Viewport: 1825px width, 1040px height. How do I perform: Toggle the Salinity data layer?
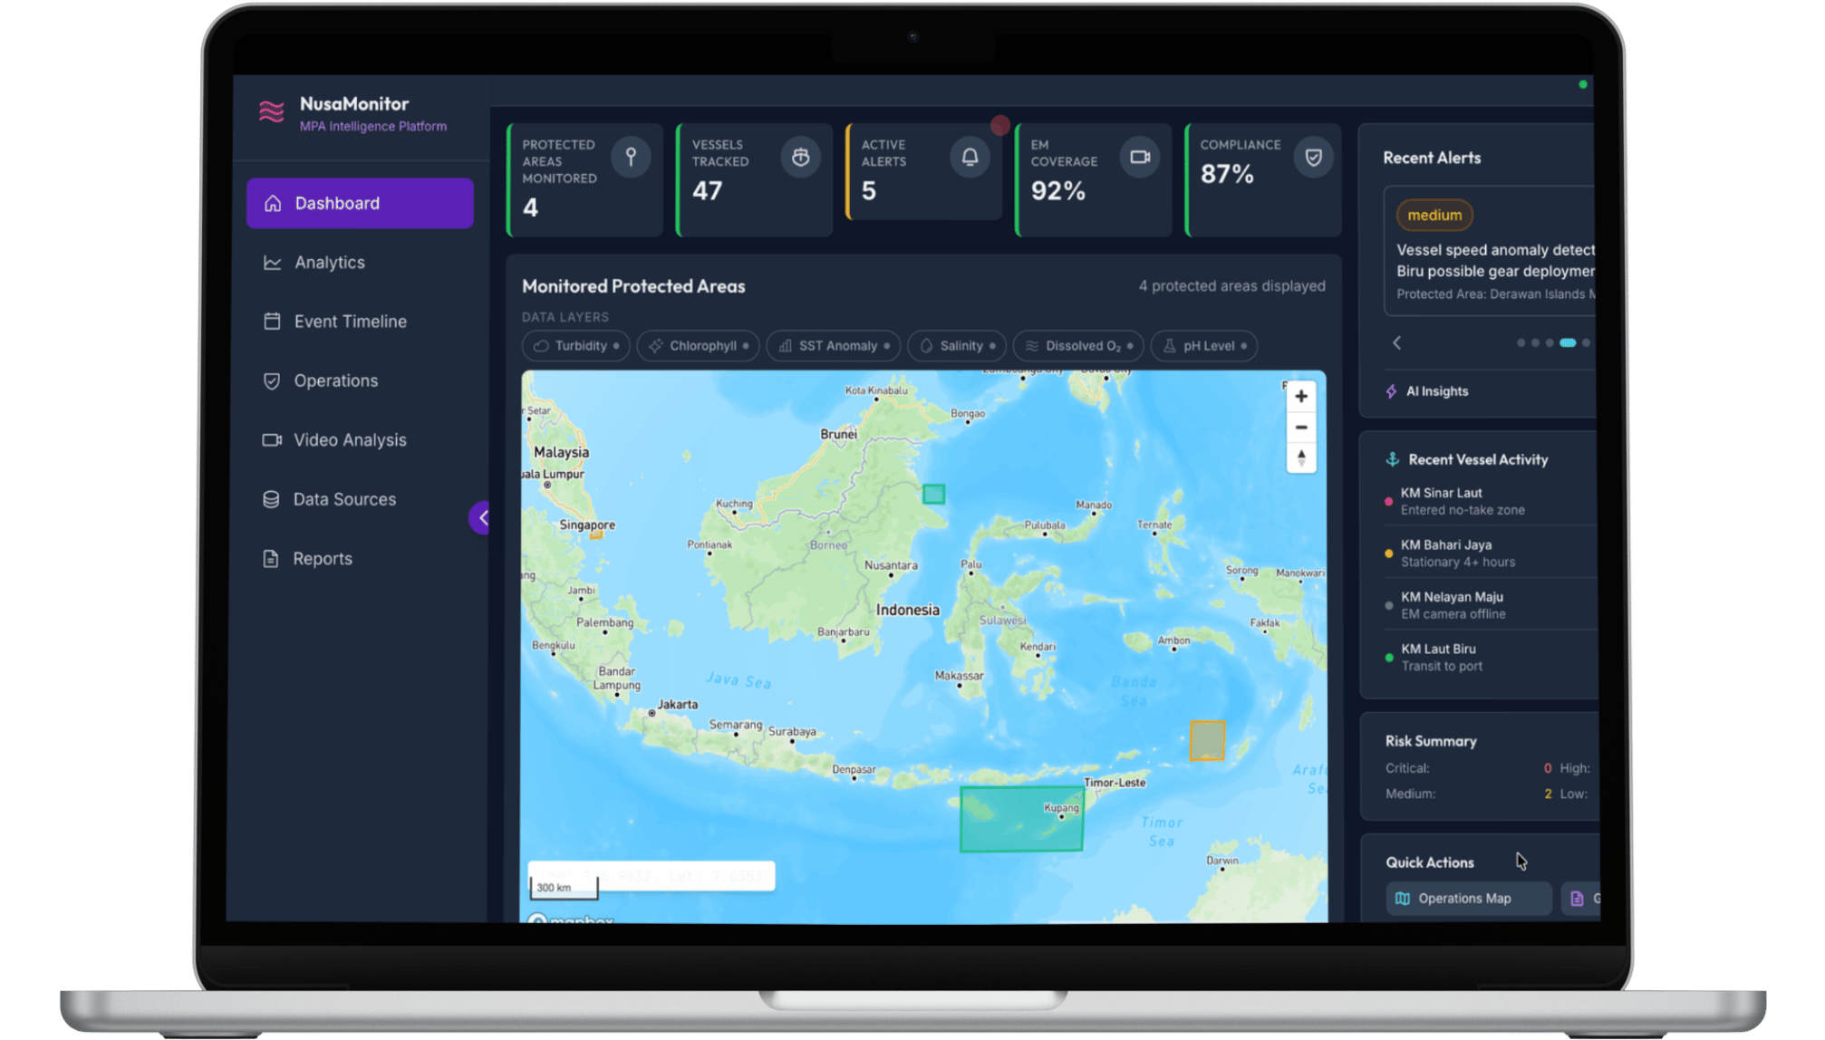[x=956, y=345]
